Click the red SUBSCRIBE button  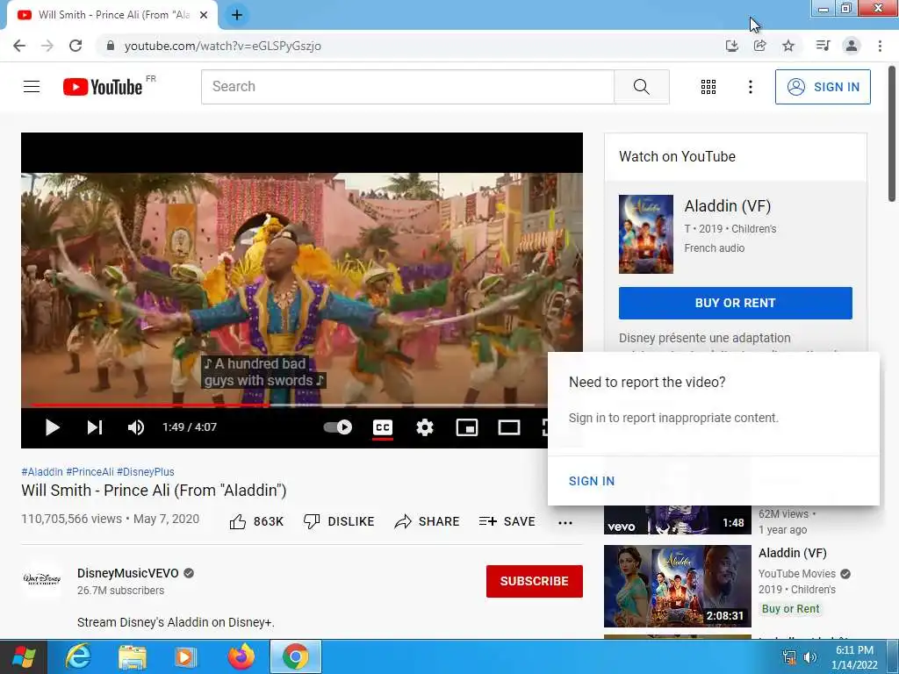535,581
